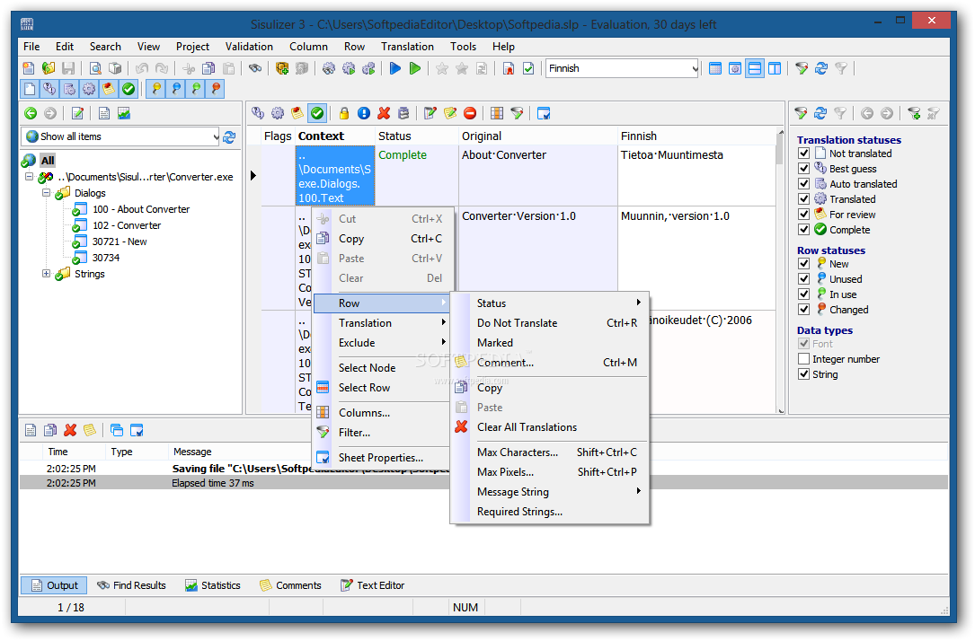975x641 pixels.
Task: Choose Sheet Properties... in context menu
Action: tap(382, 458)
